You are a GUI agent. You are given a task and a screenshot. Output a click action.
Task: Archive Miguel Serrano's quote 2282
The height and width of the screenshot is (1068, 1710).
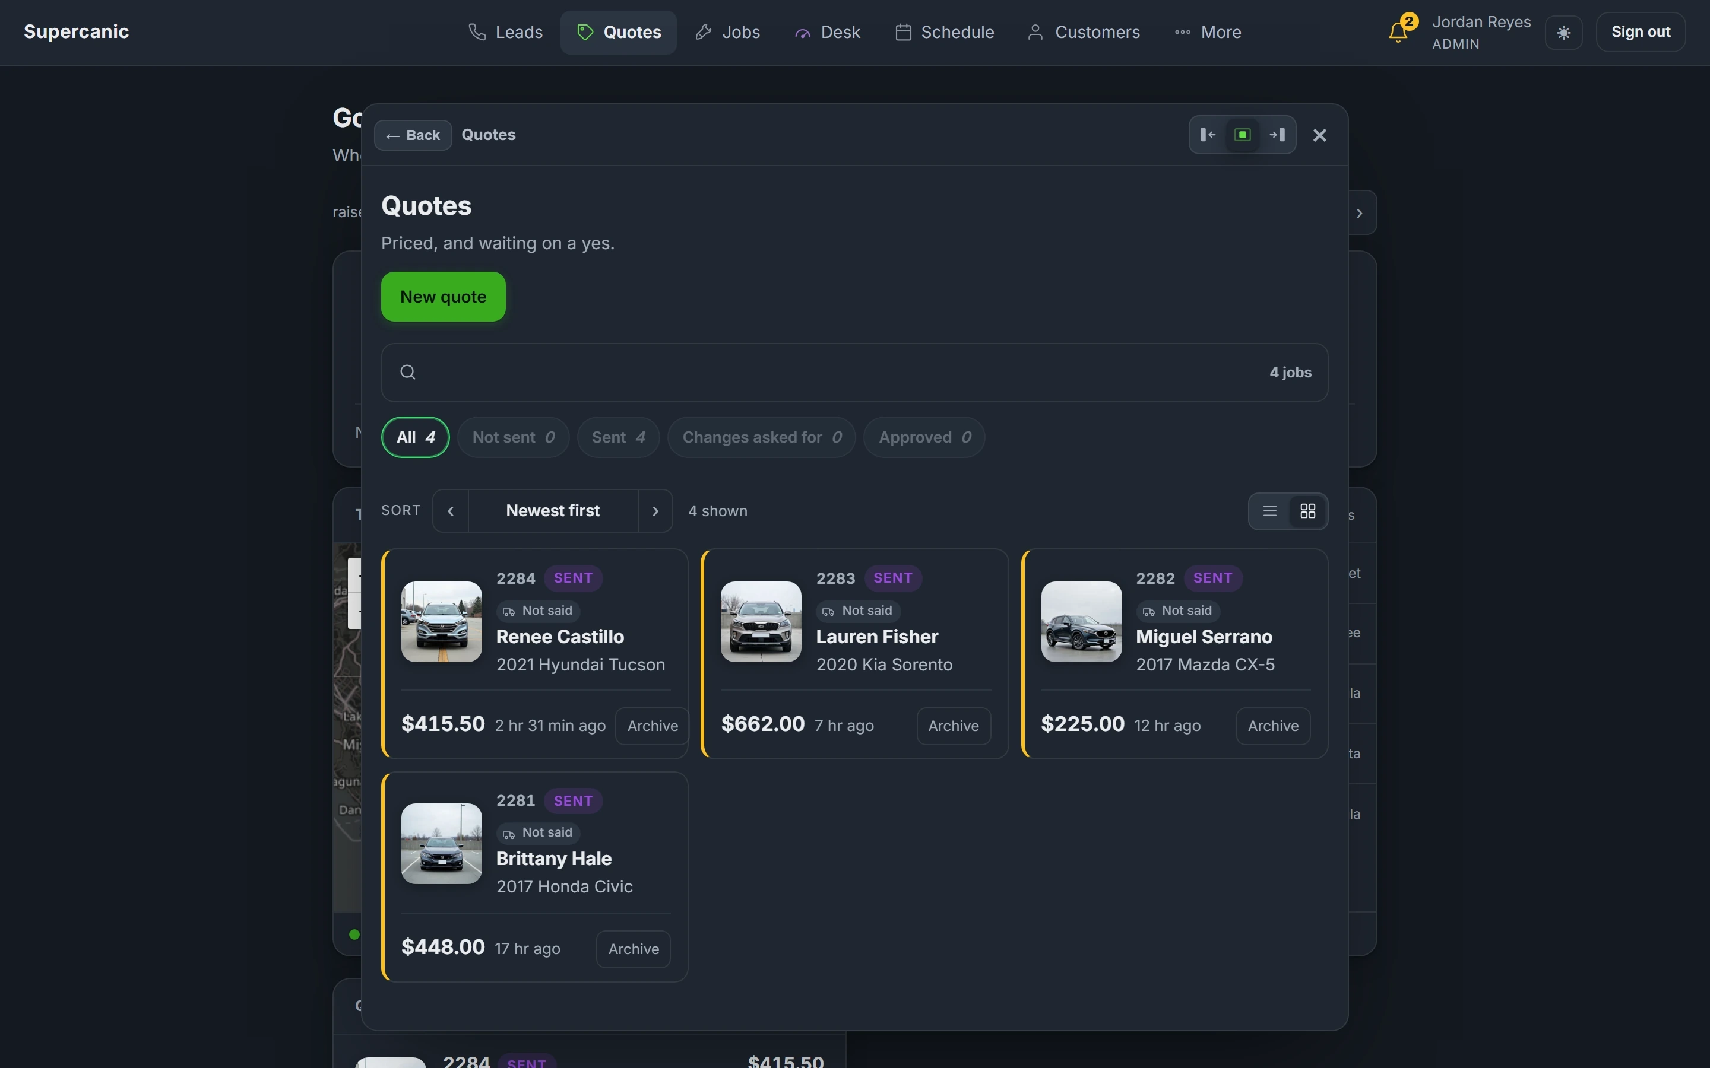(x=1272, y=726)
